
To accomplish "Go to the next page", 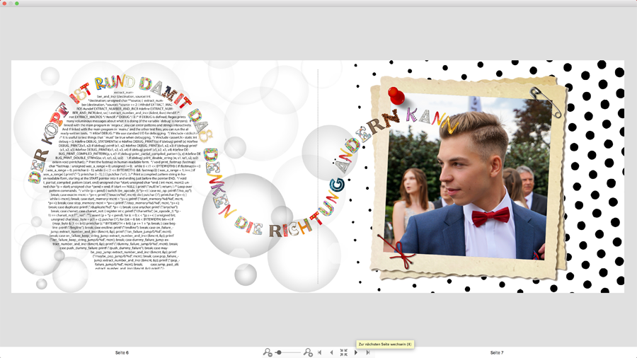I will pyautogui.click(x=355, y=352).
